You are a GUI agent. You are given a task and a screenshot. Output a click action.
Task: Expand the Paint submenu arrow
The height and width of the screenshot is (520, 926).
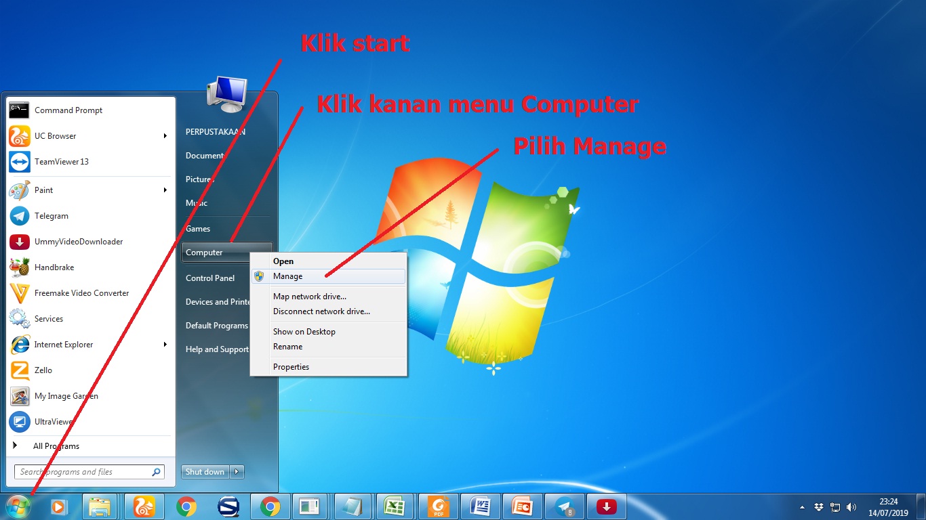[165, 190]
